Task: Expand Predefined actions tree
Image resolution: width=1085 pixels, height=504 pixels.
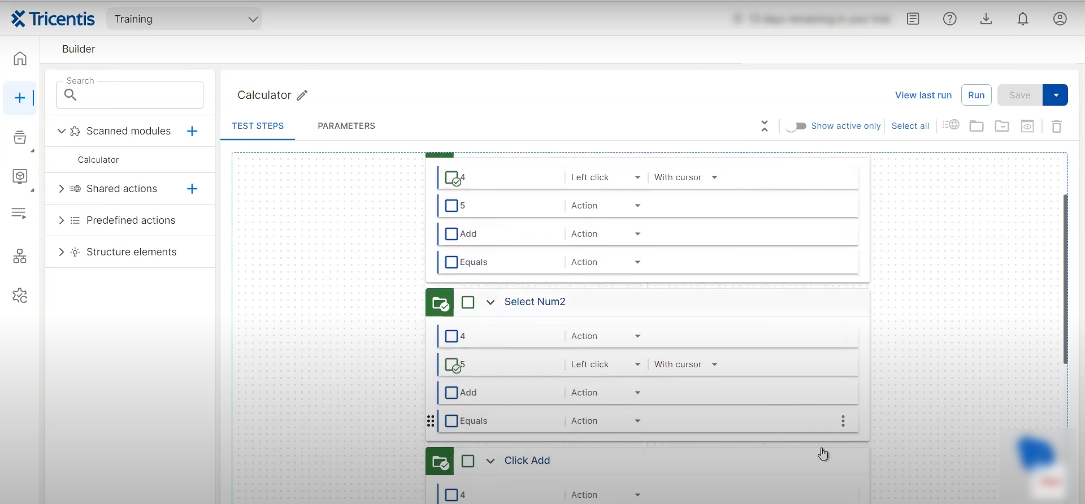Action: (61, 220)
